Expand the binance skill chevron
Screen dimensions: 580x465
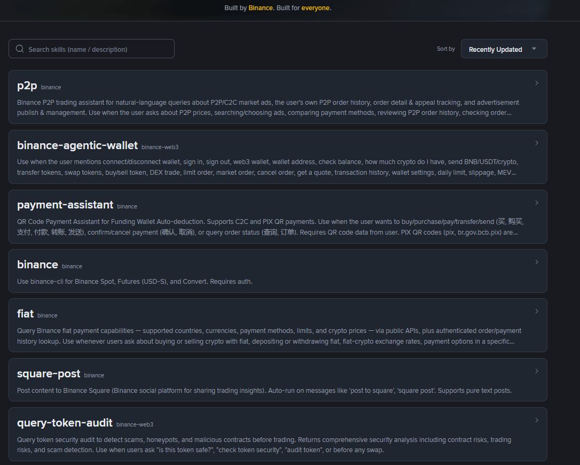pyautogui.click(x=537, y=262)
